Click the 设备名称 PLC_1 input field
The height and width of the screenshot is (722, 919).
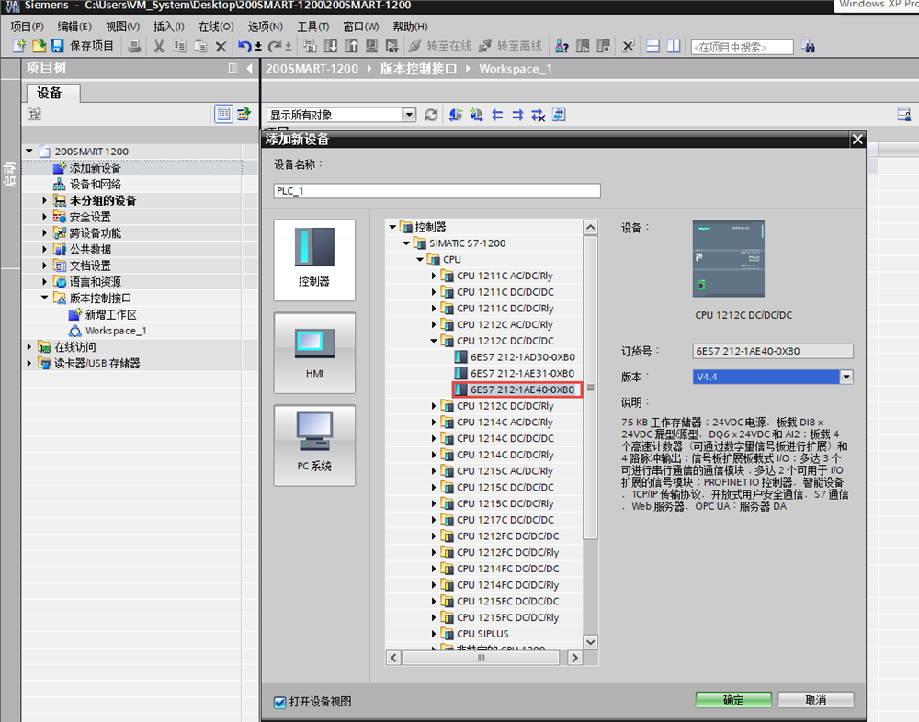click(437, 191)
